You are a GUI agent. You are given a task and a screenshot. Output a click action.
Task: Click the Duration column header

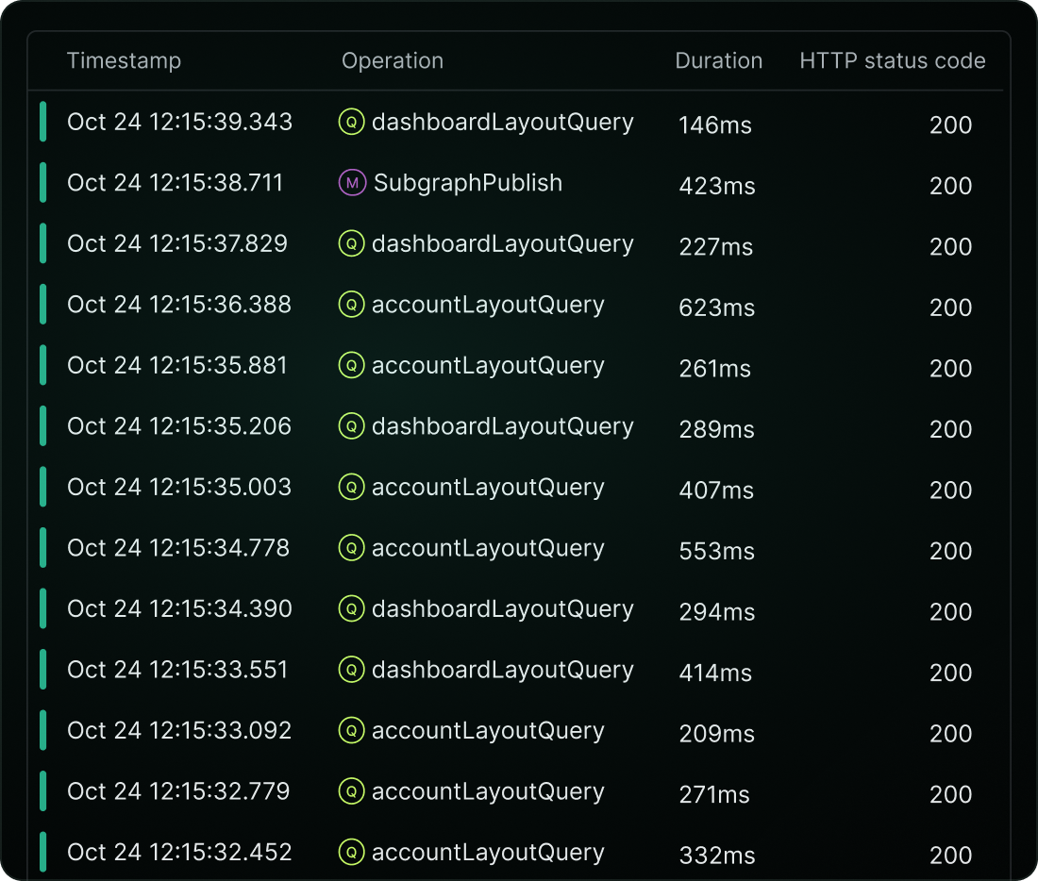pos(719,61)
